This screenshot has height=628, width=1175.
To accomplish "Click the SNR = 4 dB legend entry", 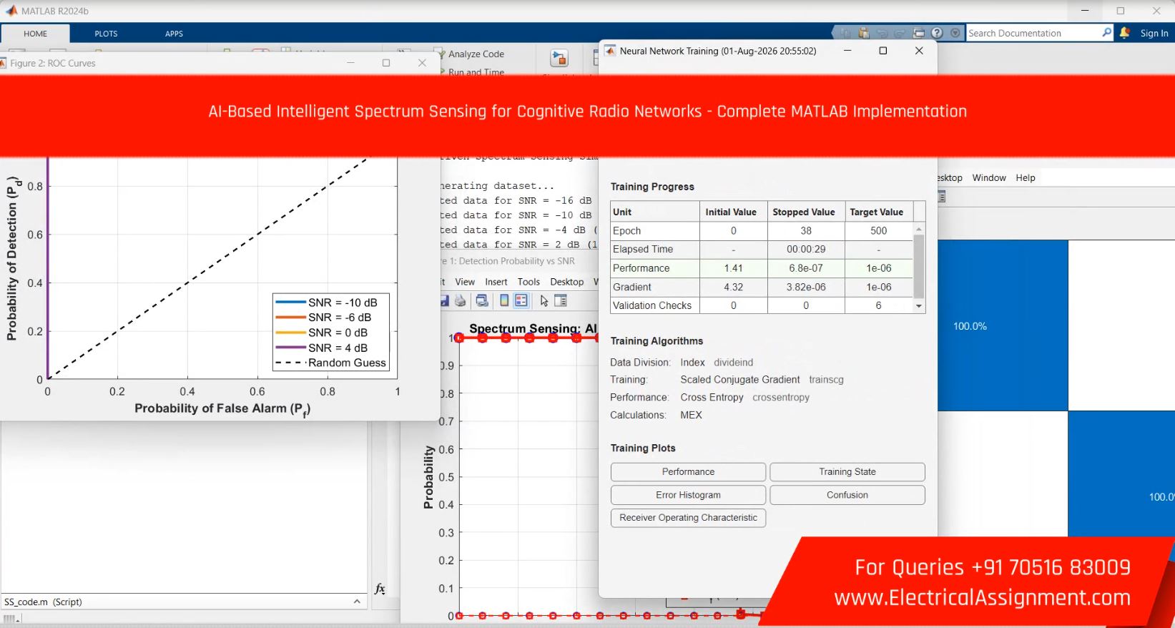I will click(x=321, y=348).
